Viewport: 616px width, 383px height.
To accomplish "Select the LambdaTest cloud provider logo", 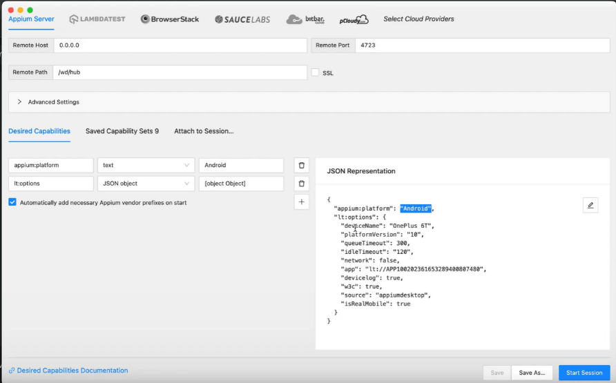I will coord(97,19).
